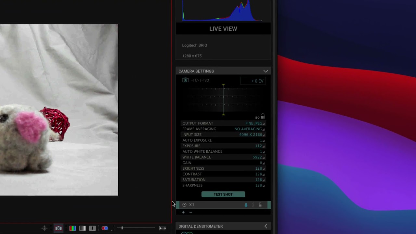Viewport: 416px width, 234px height.
Task: Click the FRAME AVERAGING label
Action: click(x=199, y=129)
